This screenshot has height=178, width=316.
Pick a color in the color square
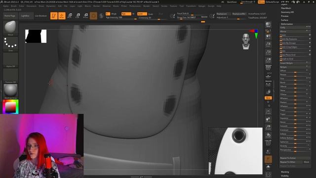tap(10, 107)
